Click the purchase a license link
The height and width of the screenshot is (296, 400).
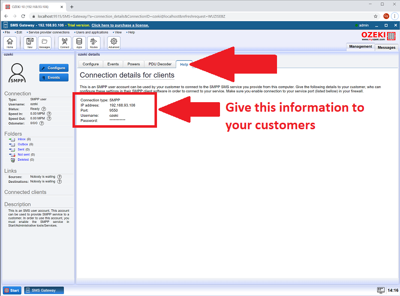coord(120,26)
